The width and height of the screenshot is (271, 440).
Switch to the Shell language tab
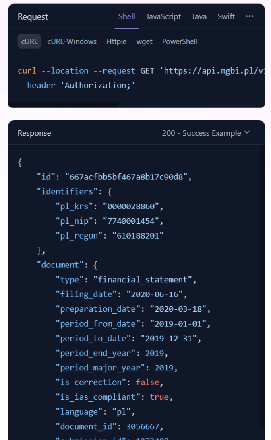(127, 17)
